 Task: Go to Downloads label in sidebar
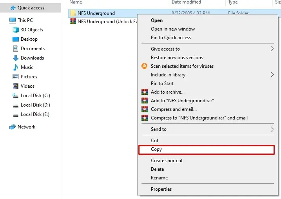point(32,58)
